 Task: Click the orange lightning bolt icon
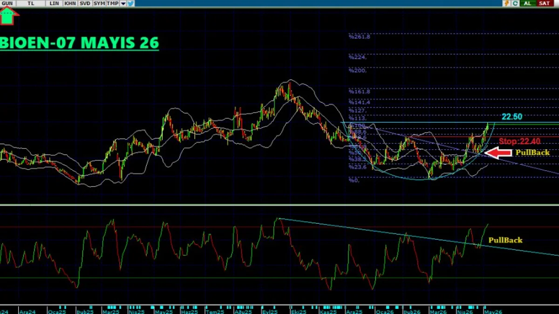(x=506, y=3)
